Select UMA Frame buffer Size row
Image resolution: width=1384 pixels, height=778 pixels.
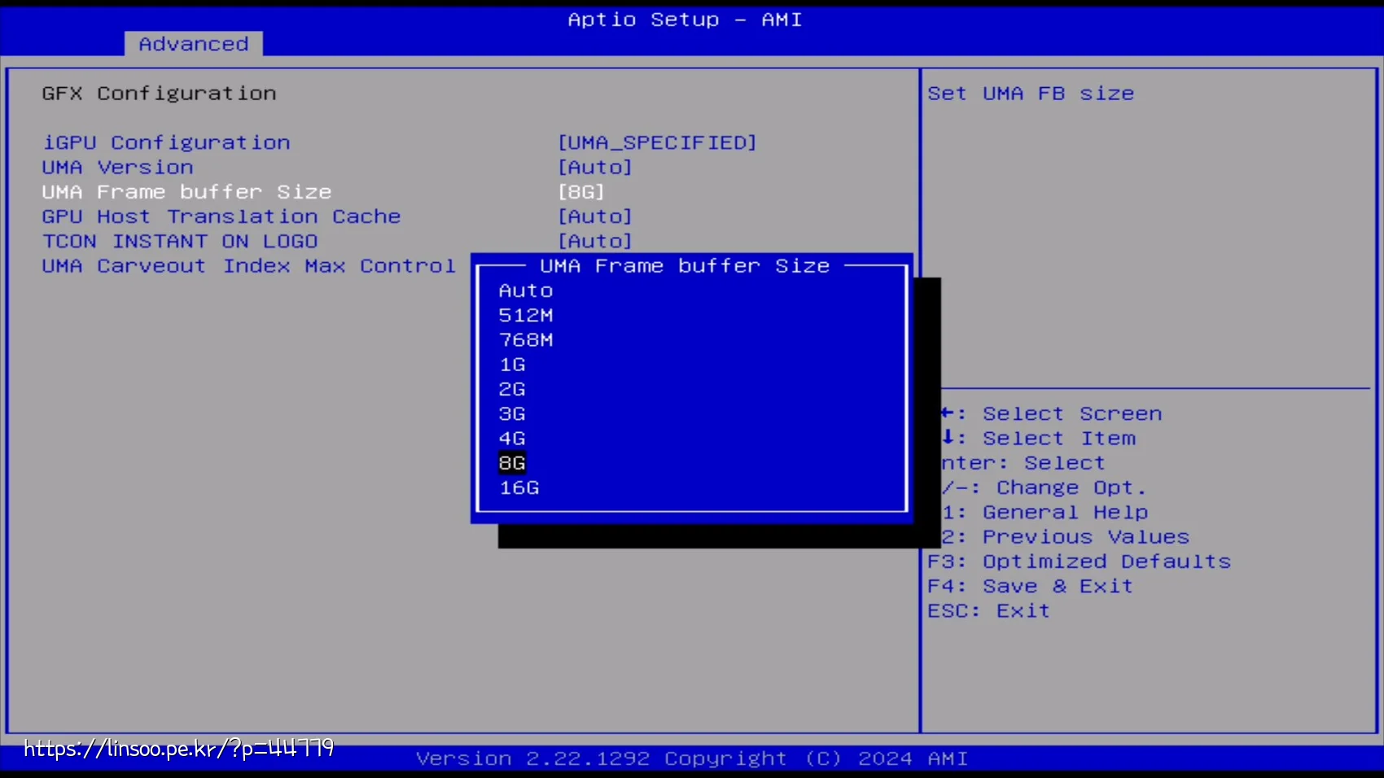pyautogui.click(x=187, y=192)
